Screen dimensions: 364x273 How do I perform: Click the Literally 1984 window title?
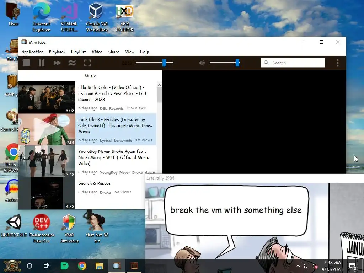160,178
